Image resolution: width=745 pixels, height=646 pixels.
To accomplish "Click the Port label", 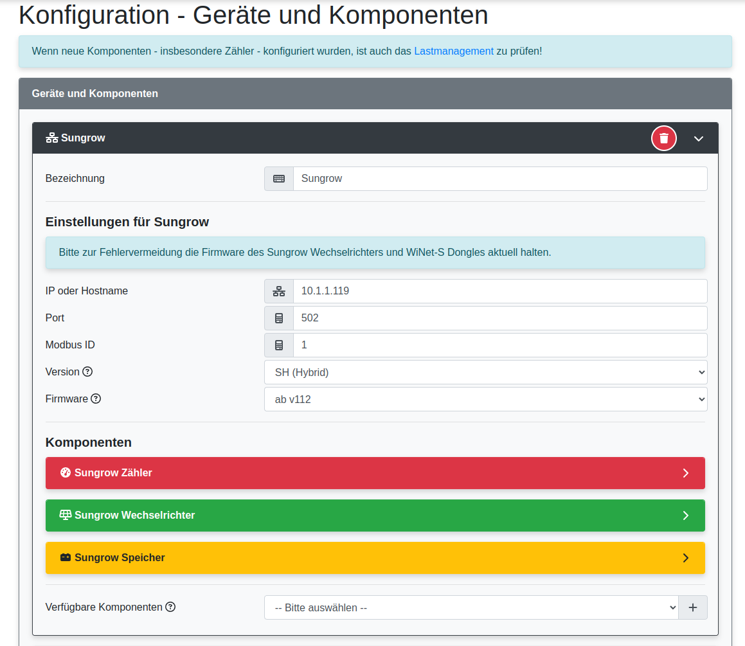I will tap(55, 318).
